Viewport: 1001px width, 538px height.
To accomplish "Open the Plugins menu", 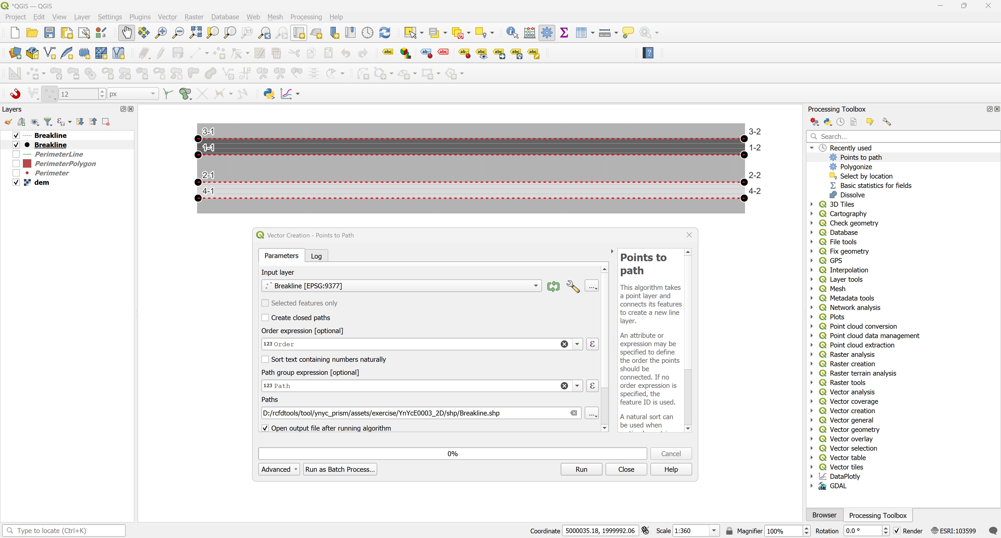I will click(139, 17).
